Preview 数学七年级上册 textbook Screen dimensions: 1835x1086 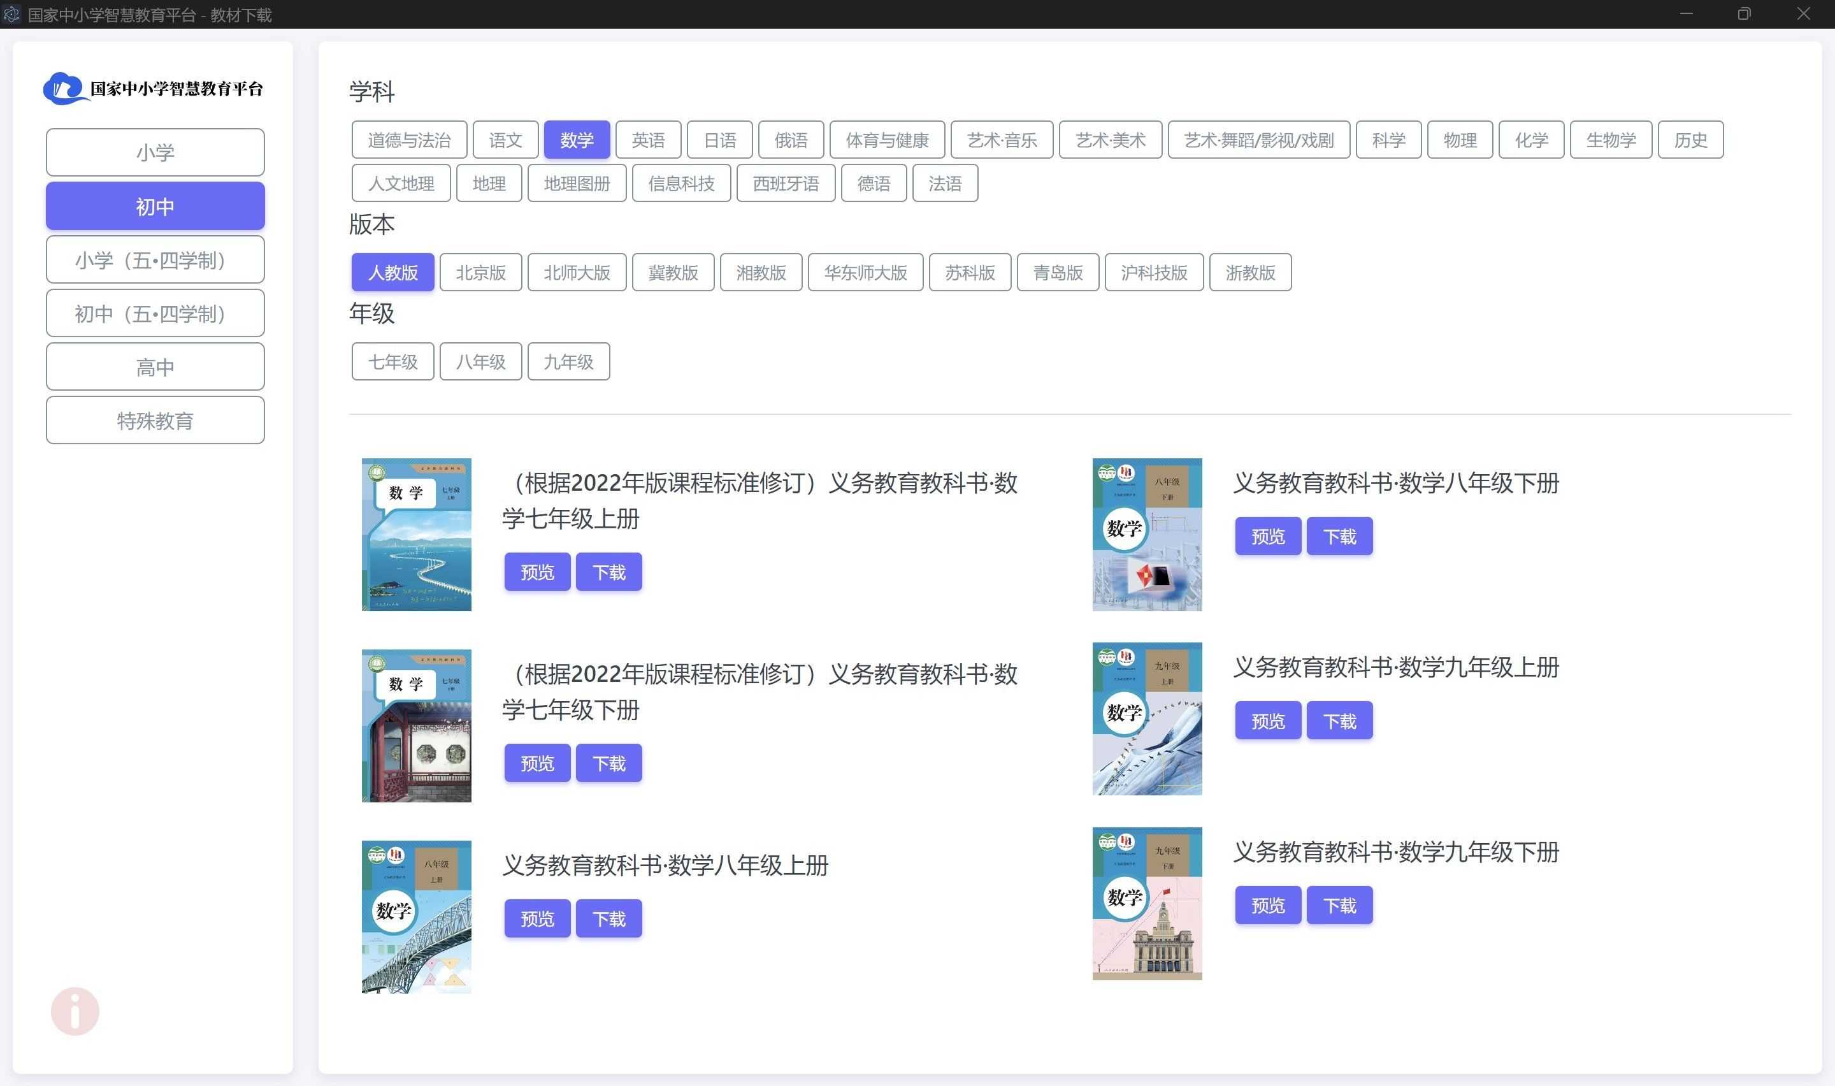(537, 572)
